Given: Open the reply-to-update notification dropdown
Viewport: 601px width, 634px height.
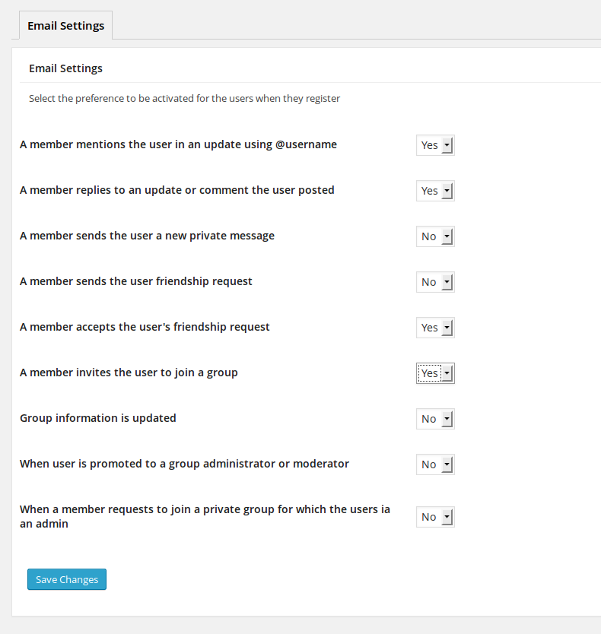Looking at the screenshot, I should (434, 190).
